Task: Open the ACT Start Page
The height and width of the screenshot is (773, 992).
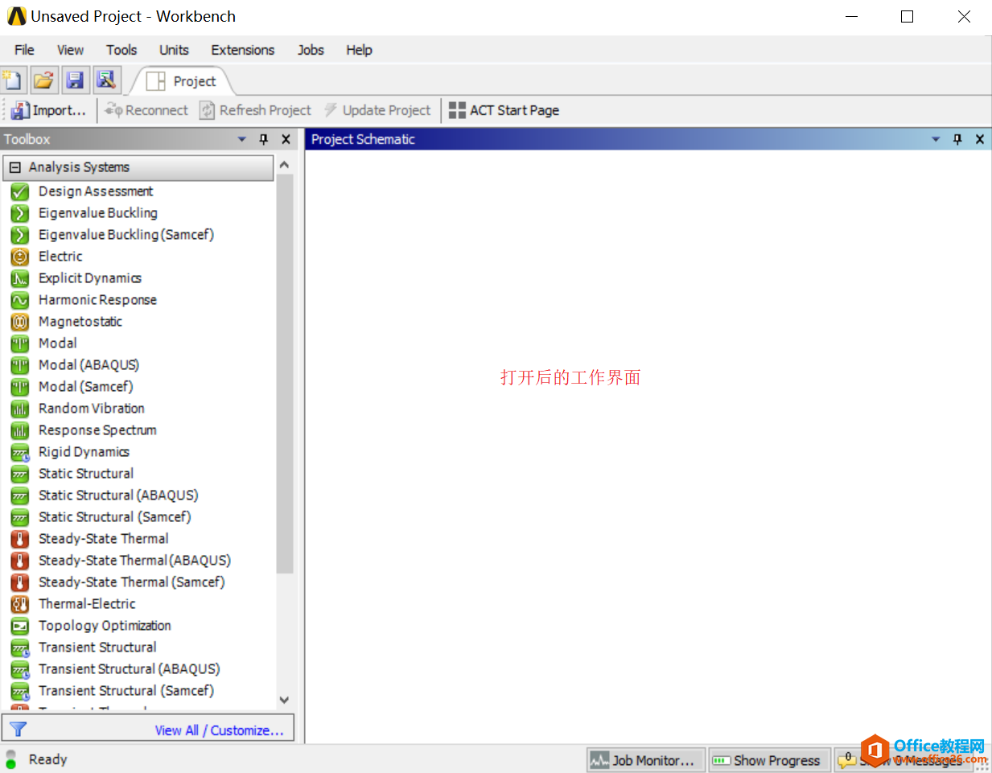Action: 504,110
